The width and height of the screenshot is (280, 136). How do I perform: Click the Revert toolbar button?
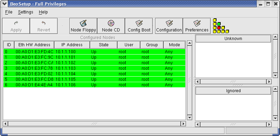[x=44, y=26]
